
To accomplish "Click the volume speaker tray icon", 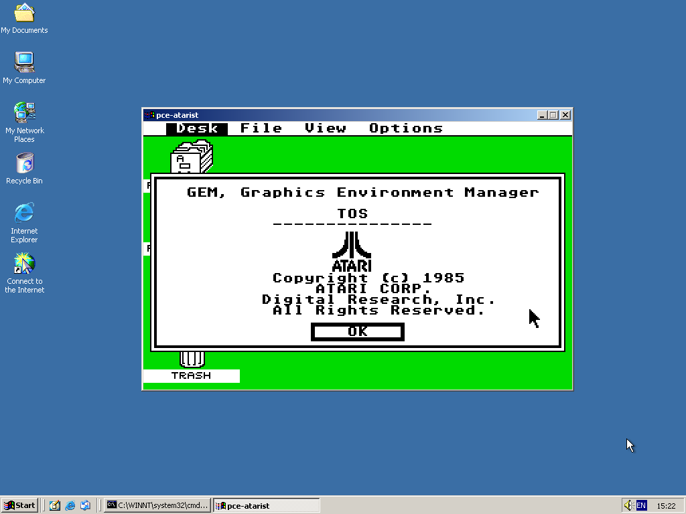I will point(628,506).
